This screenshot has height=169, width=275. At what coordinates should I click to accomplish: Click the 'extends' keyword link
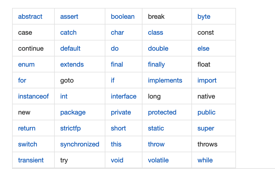coord(72,64)
